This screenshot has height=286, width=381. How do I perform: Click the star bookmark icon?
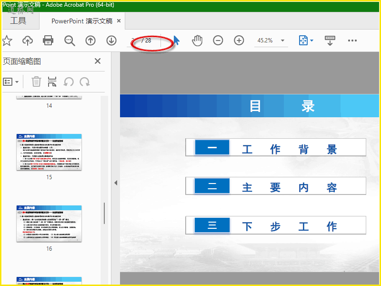(x=7, y=41)
